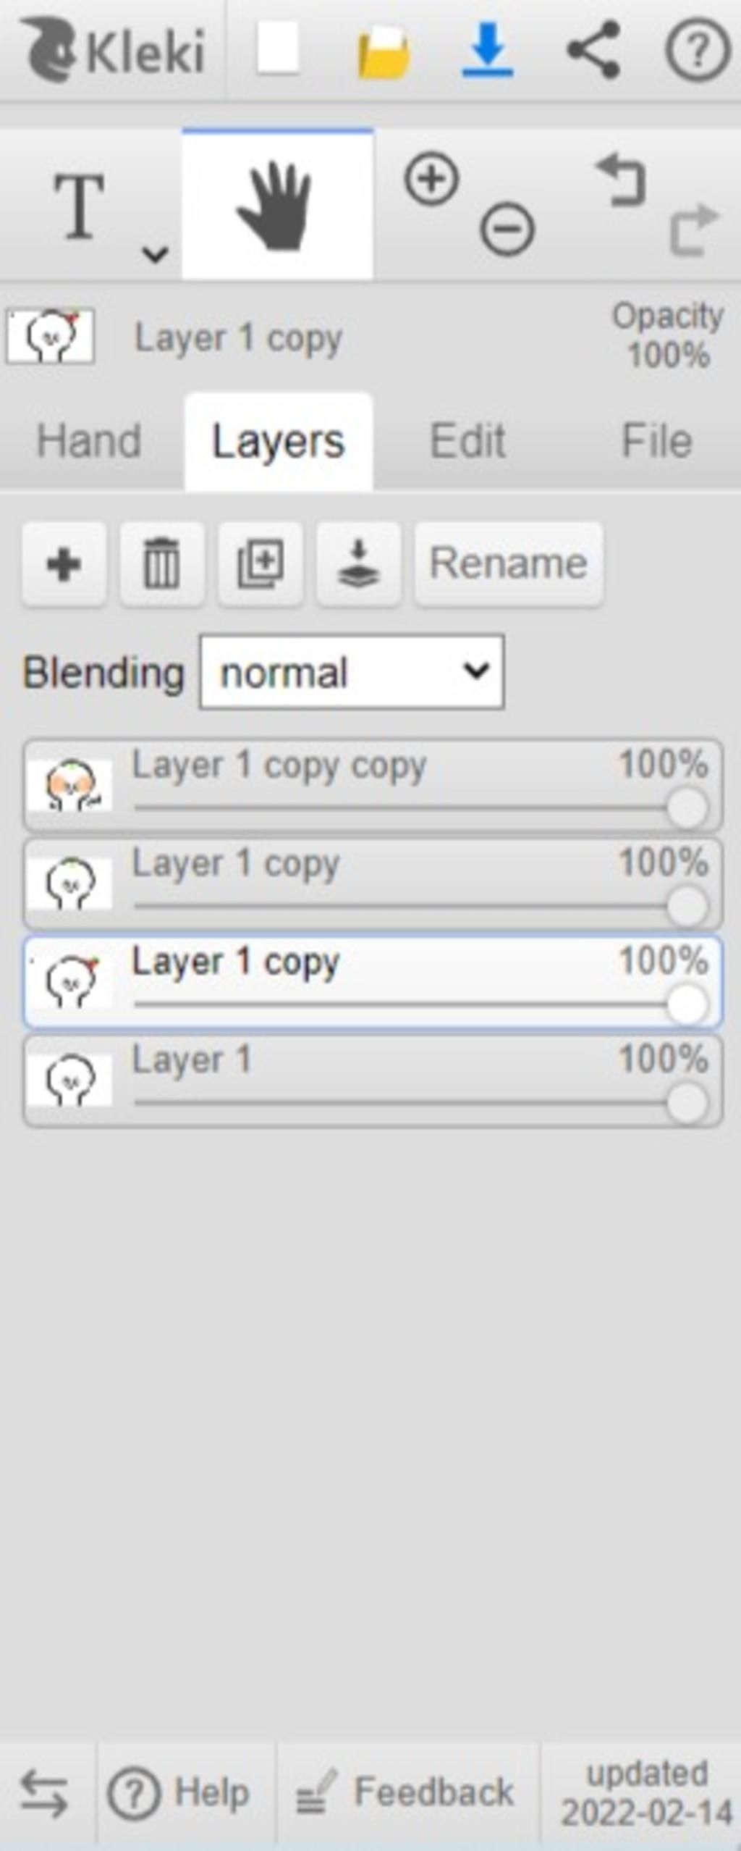
Task: Open the share icon
Action: [x=593, y=49]
